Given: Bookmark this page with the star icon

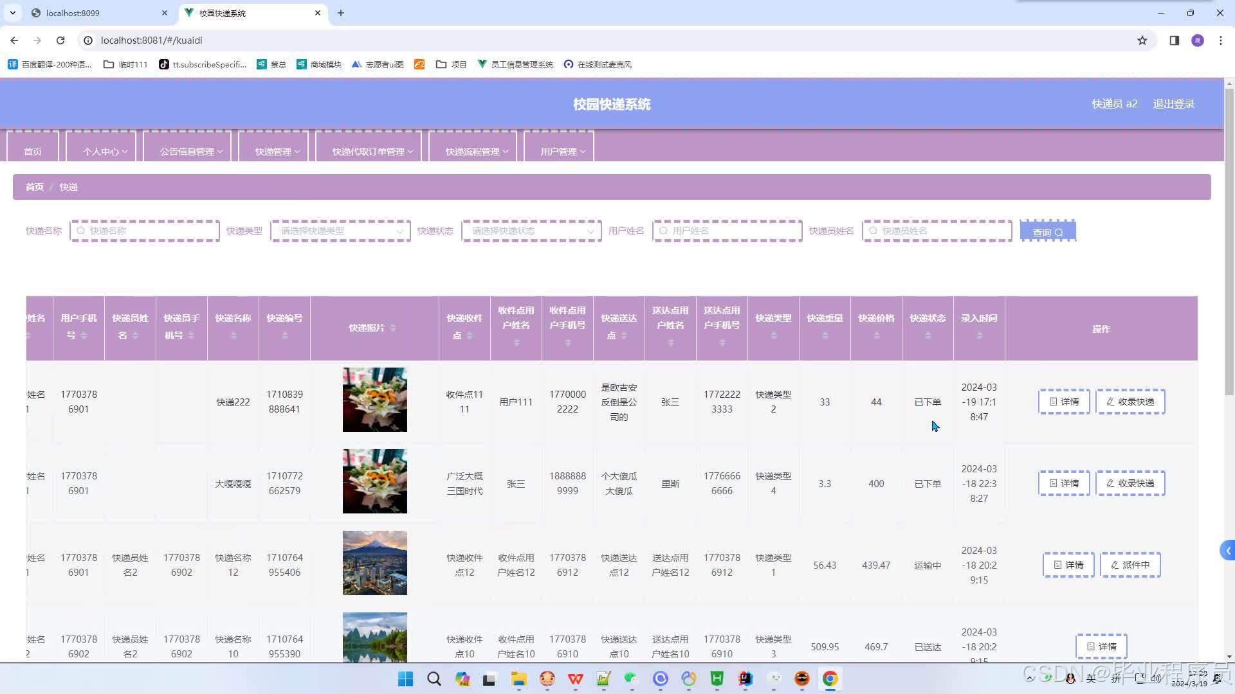Looking at the screenshot, I should (x=1142, y=40).
